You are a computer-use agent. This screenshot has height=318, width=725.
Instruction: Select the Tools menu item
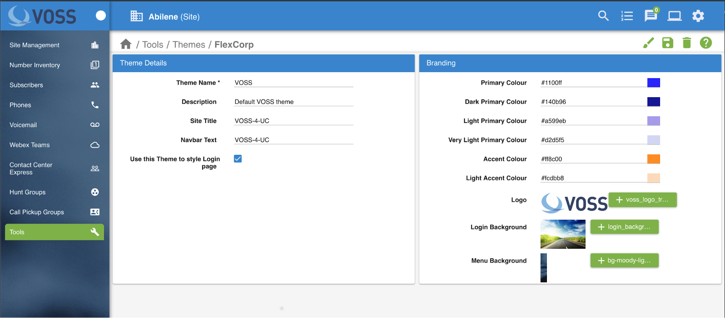coord(54,232)
